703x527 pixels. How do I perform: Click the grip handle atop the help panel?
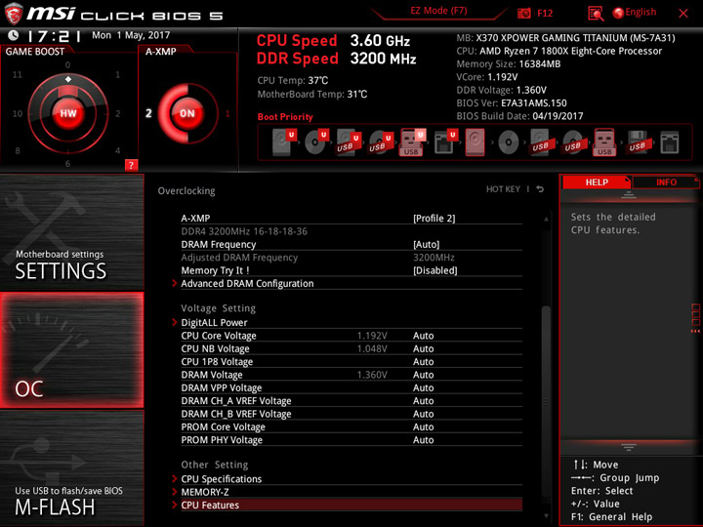click(x=628, y=194)
